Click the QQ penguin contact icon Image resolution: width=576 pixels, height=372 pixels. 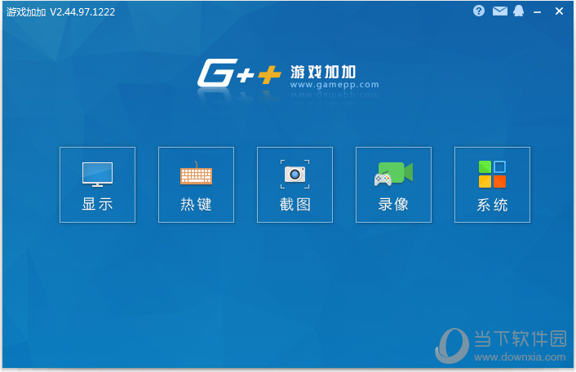tap(519, 11)
